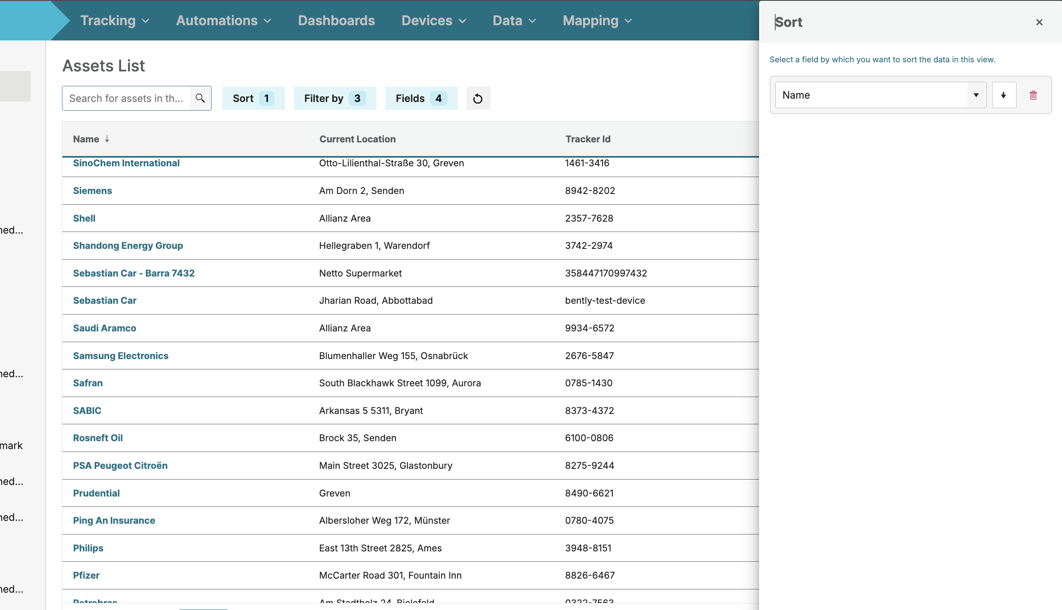Click the search magnifier icon
The width and height of the screenshot is (1062, 610).
[x=200, y=98]
